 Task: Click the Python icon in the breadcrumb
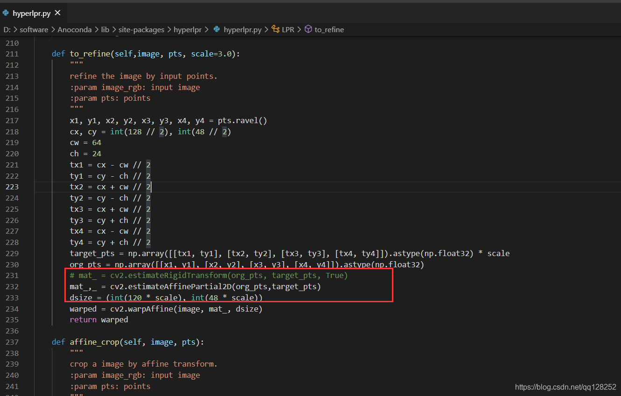pyautogui.click(x=216, y=29)
